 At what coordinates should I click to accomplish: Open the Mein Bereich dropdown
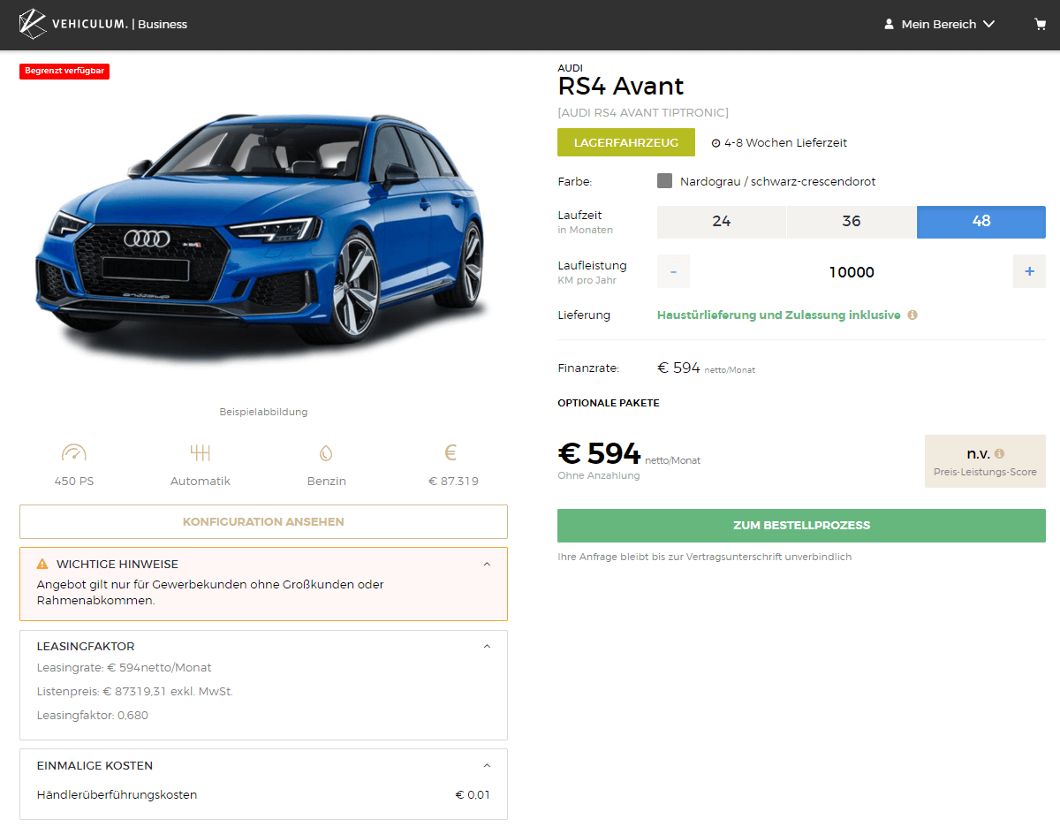(940, 25)
